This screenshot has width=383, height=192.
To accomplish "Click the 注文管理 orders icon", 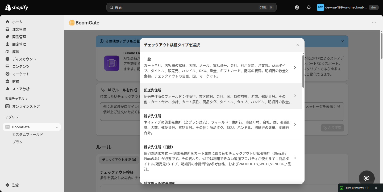I will tap(7, 29).
